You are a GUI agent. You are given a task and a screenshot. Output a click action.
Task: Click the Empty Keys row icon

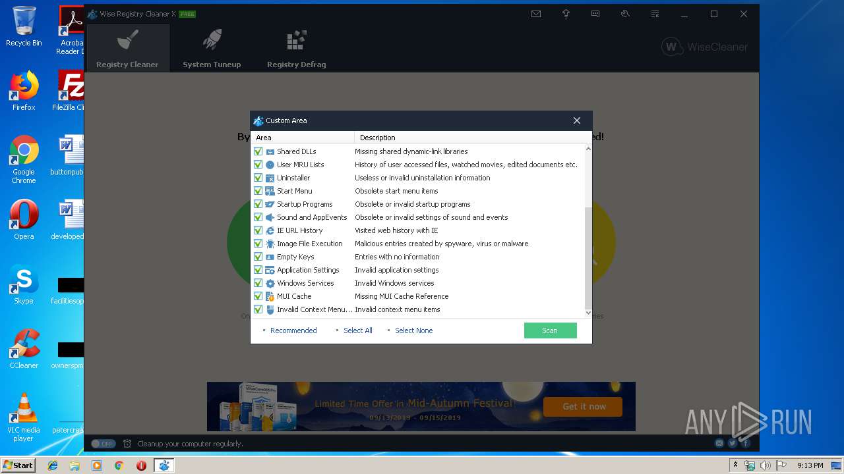(x=270, y=257)
